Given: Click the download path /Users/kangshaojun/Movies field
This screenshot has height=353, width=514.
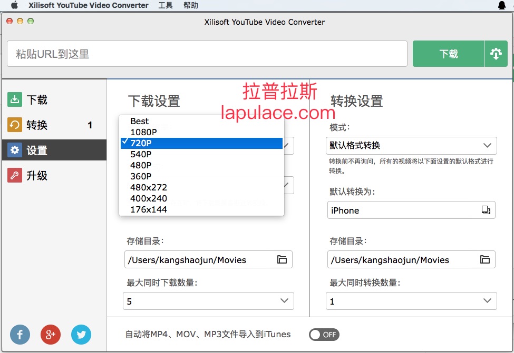Looking at the screenshot, I should pyautogui.click(x=208, y=259).
